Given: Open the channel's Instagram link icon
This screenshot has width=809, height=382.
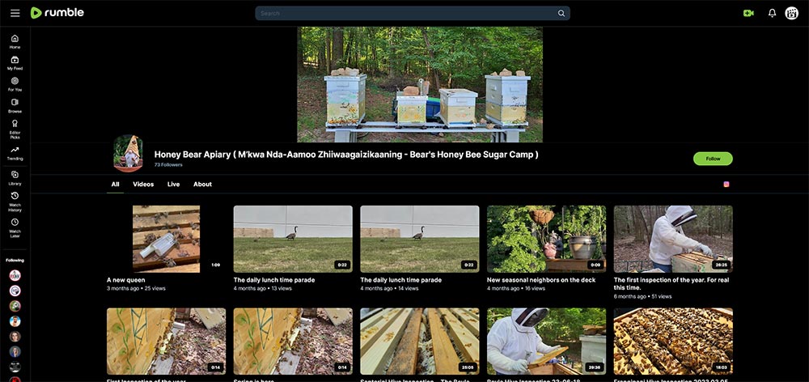Looking at the screenshot, I should coord(726,185).
